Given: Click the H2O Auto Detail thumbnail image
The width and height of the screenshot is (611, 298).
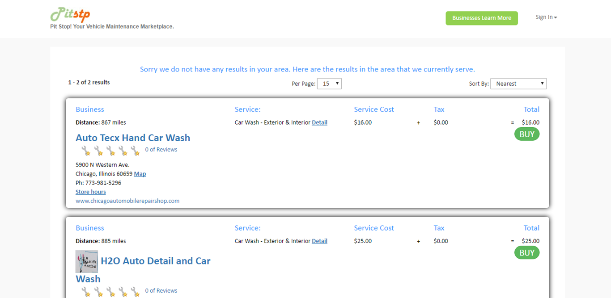Looking at the screenshot, I should [86, 261].
